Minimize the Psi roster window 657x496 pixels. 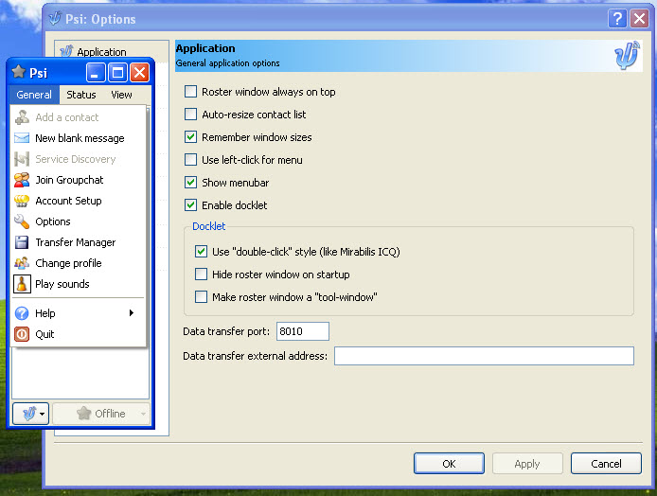click(x=96, y=73)
